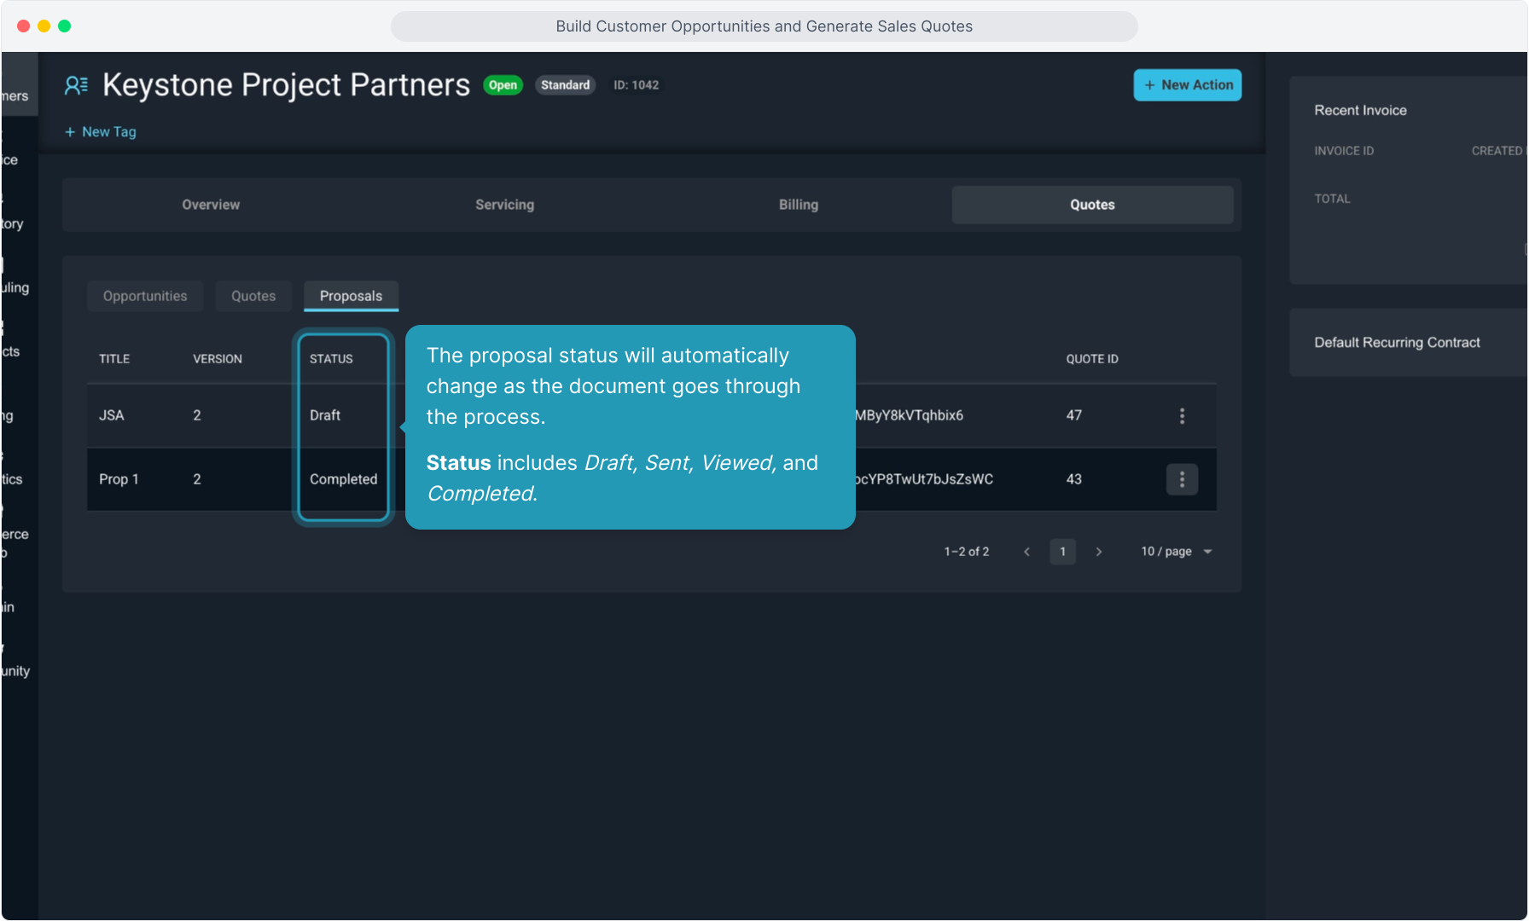
Task: Click the New Action button
Action: coord(1187,84)
